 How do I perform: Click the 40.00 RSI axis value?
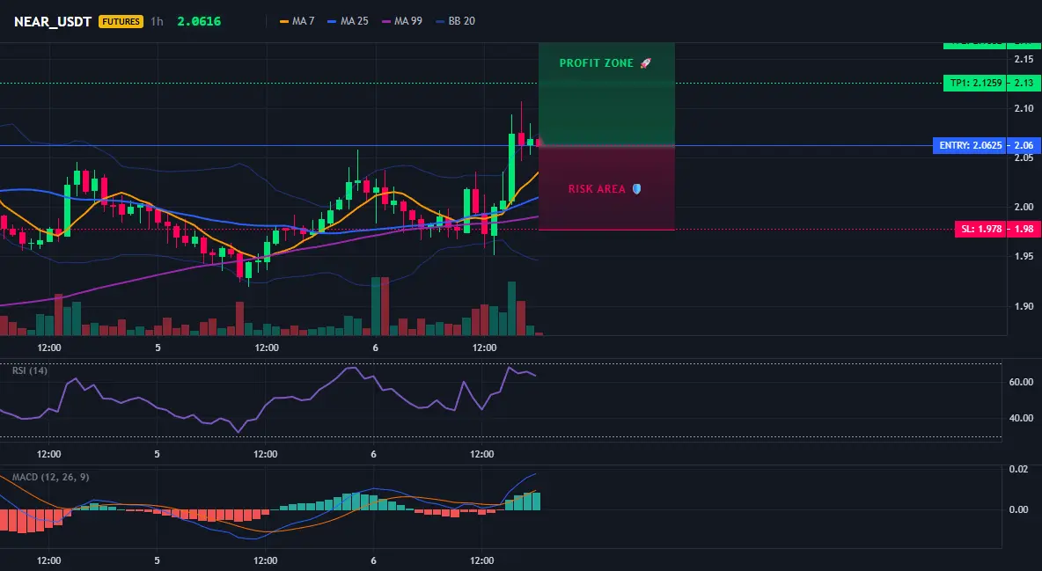tap(1022, 418)
